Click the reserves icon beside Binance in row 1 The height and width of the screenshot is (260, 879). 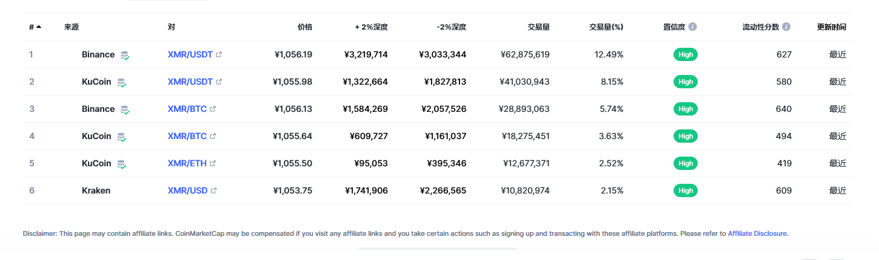coord(125,55)
